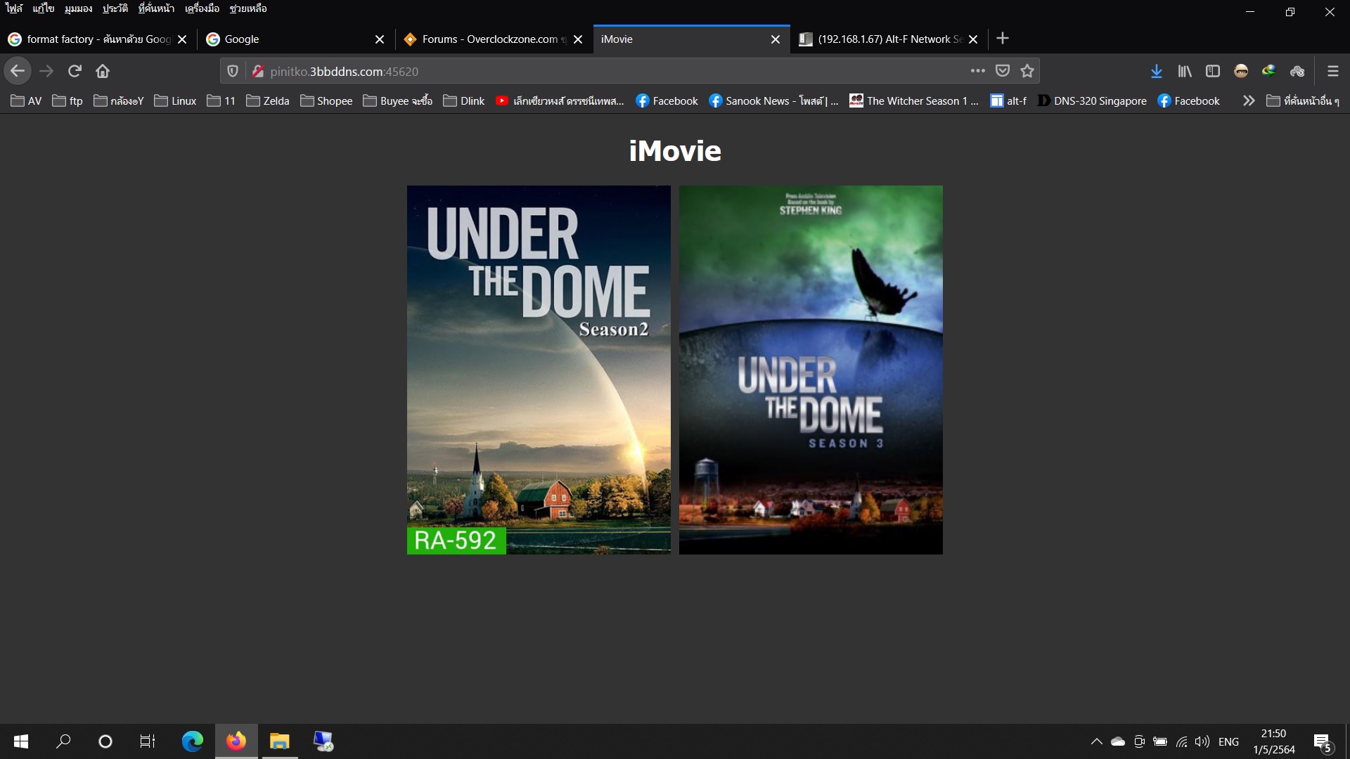Viewport: 1350px width, 759px height.
Task: Click the forward navigation arrow
Action: [x=46, y=71]
